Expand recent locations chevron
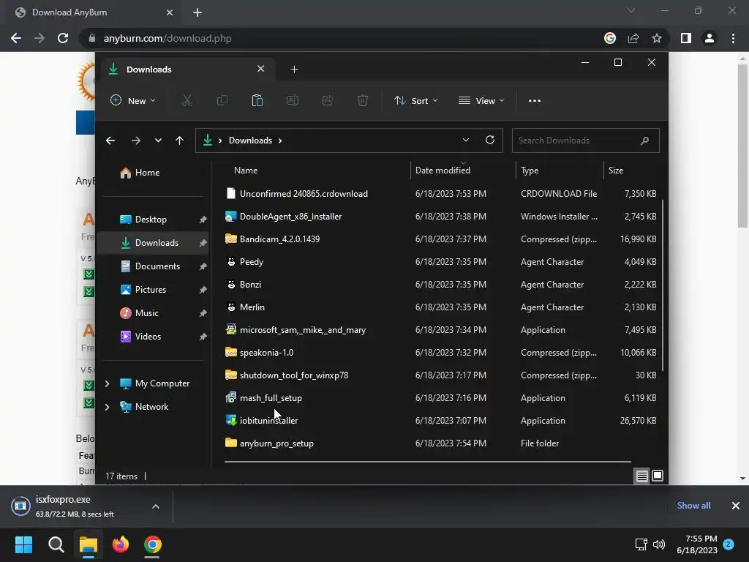The height and width of the screenshot is (562, 749). [158, 140]
